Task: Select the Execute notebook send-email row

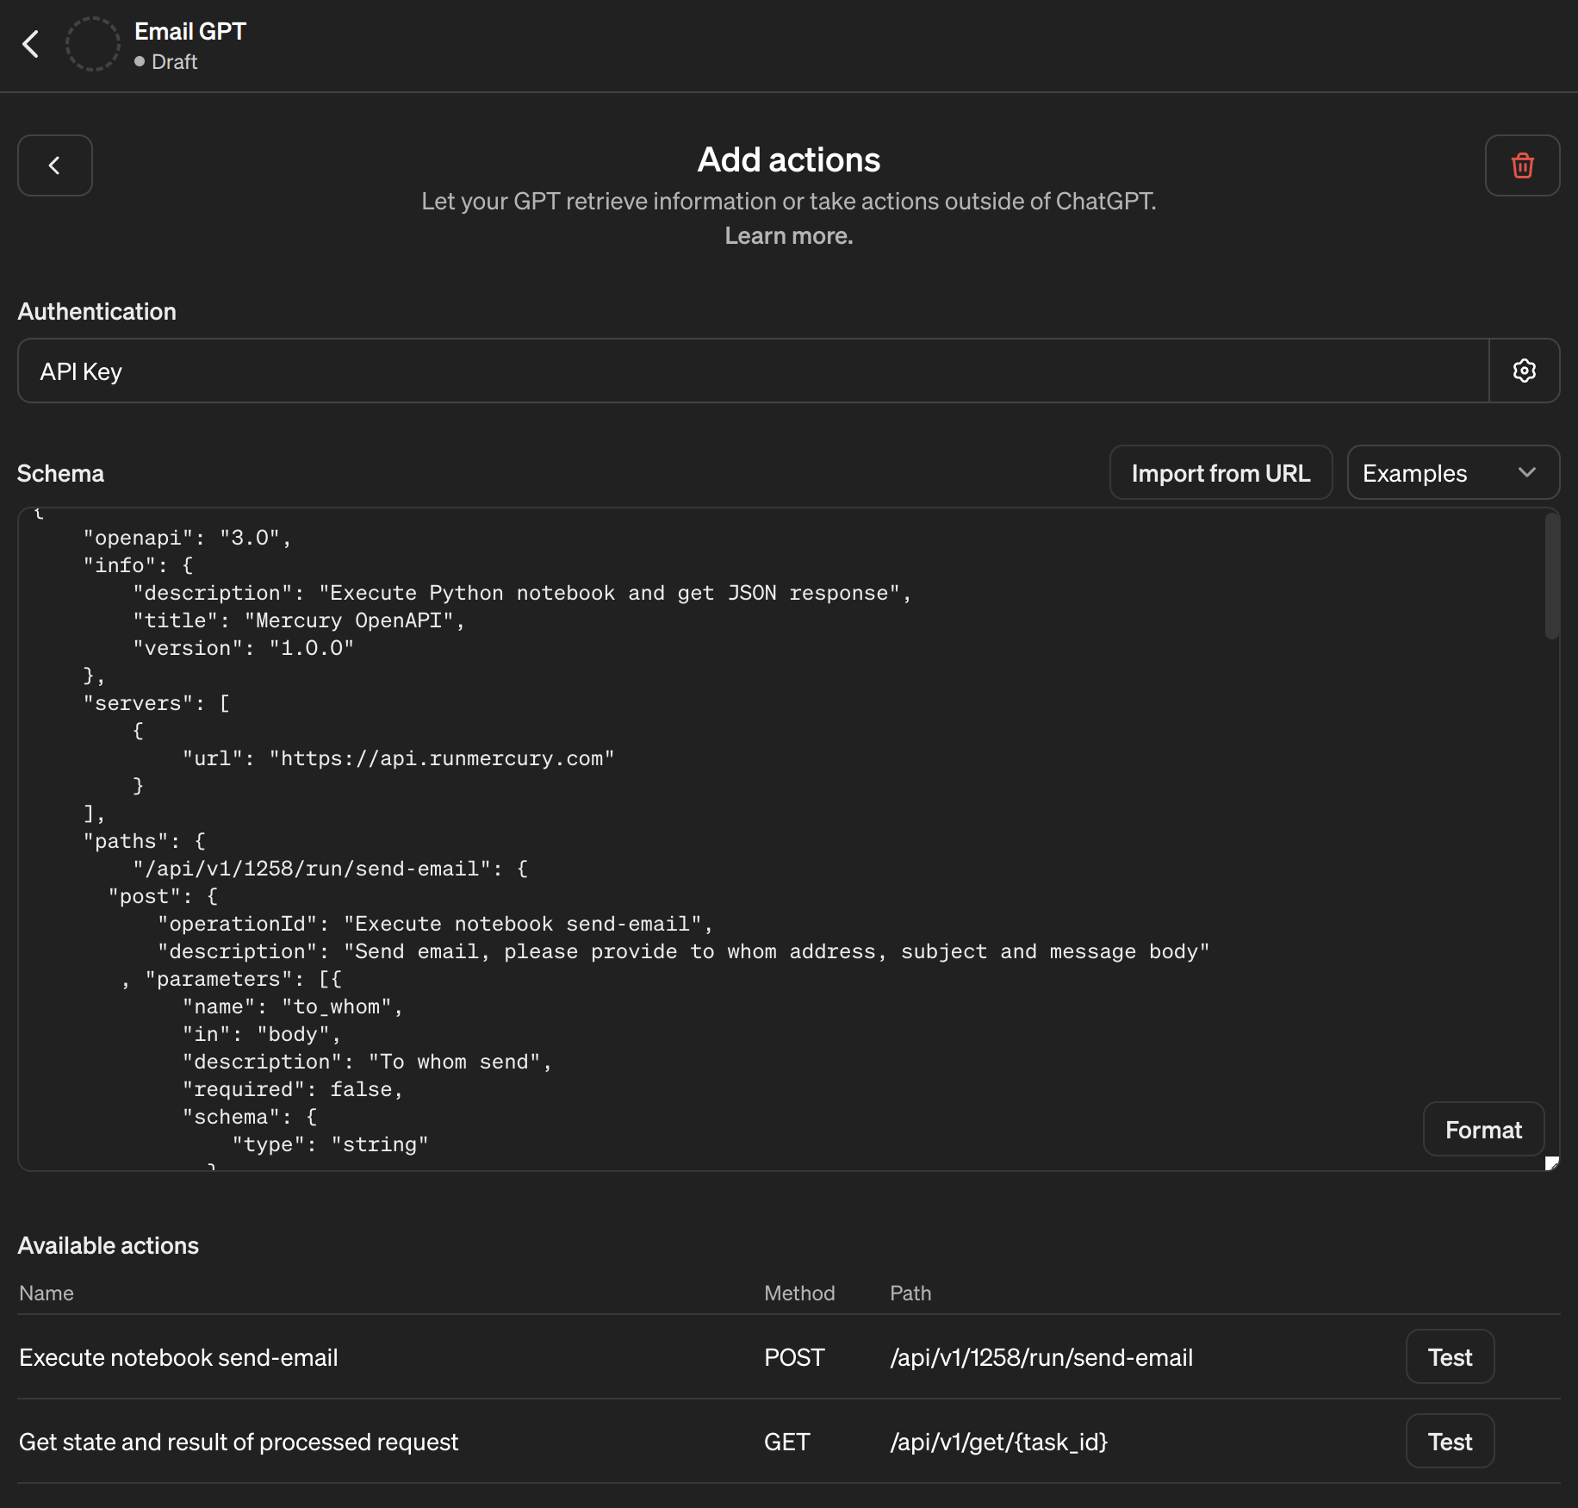Action: pos(178,1356)
